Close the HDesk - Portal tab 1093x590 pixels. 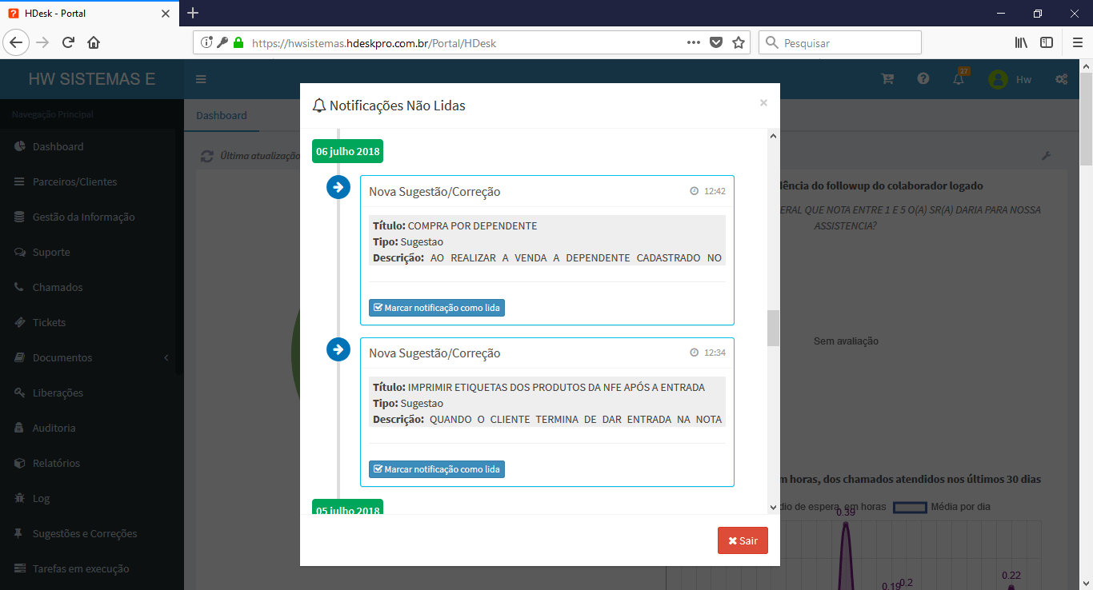166,14
